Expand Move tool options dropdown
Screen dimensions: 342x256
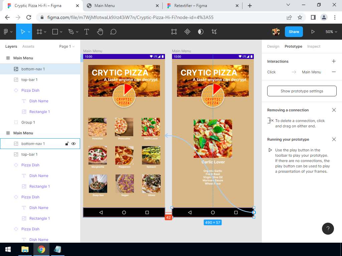tap(29, 32)
